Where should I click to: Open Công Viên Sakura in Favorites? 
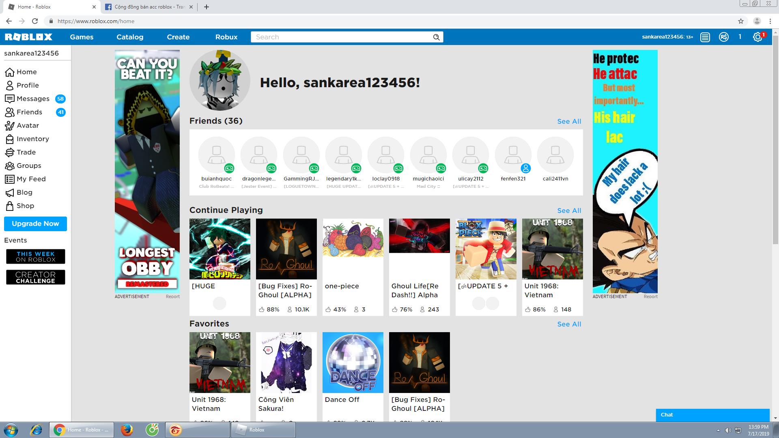286,363
